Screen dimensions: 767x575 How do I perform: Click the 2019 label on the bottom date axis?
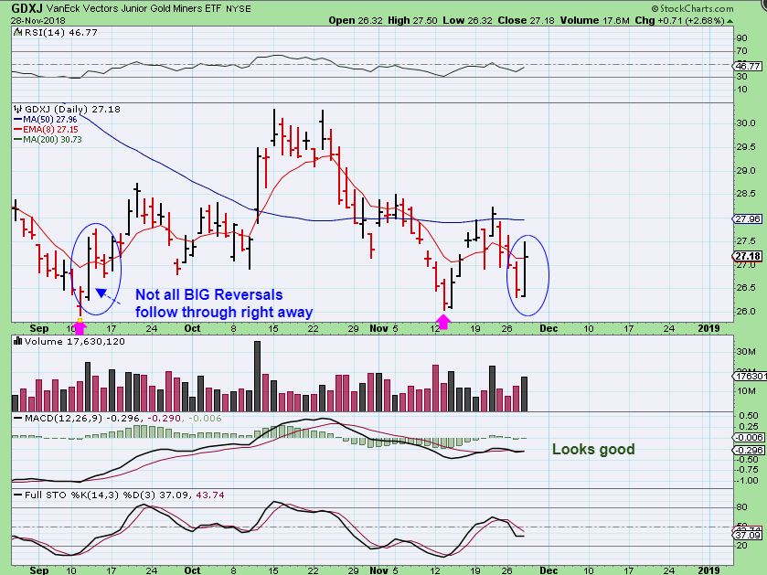[x=708, y=570]
